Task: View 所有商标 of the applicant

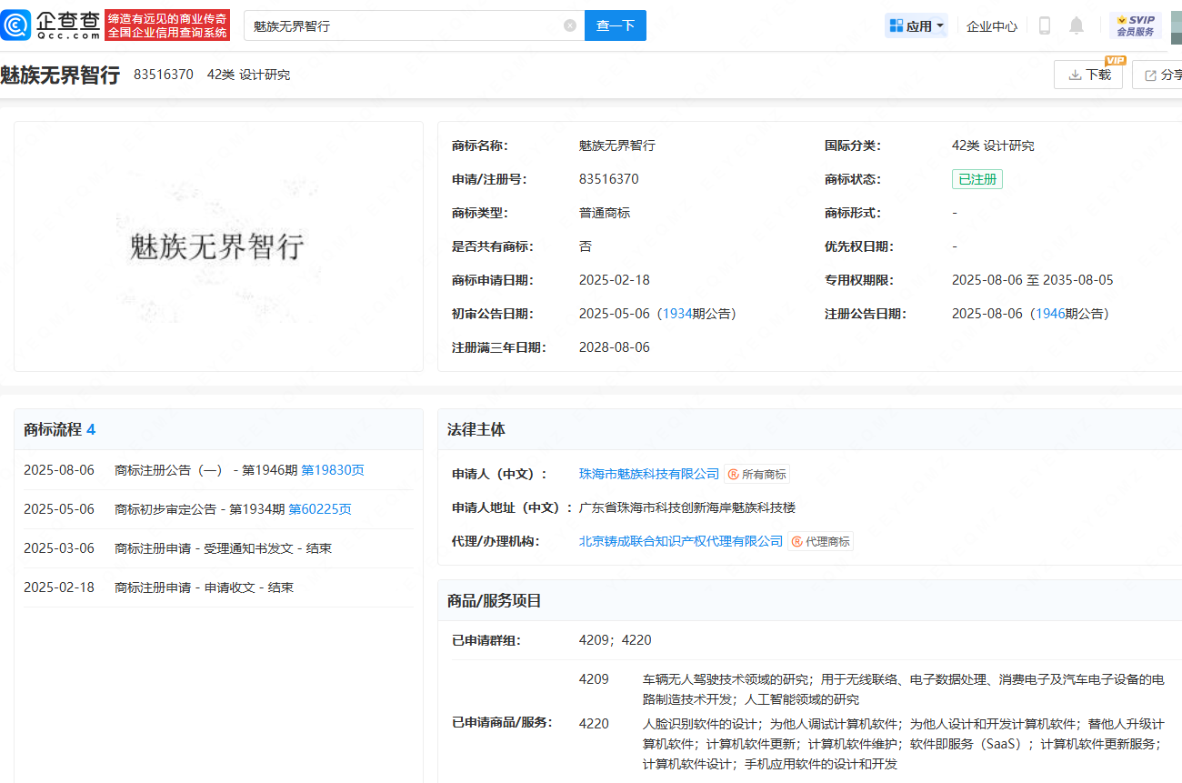Action: click(x=756, y=474)
